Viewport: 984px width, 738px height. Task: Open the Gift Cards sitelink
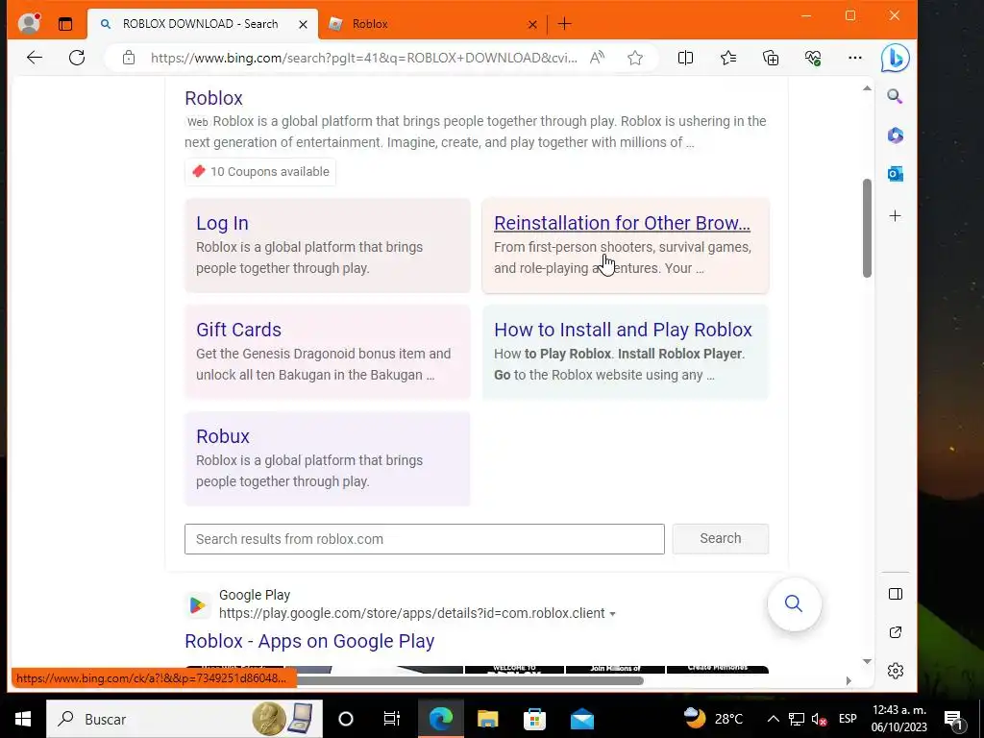[238, 330]
